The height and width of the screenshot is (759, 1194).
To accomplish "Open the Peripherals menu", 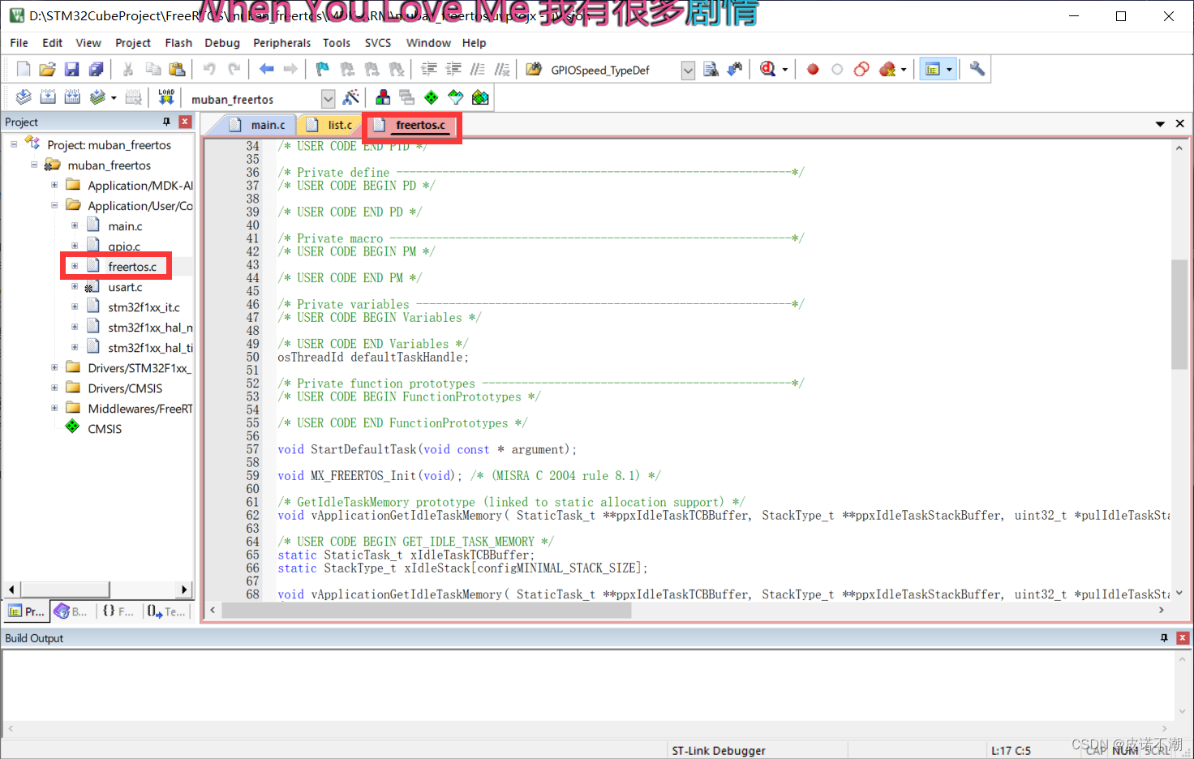I will pyautogui.click(x=281, y=43).
